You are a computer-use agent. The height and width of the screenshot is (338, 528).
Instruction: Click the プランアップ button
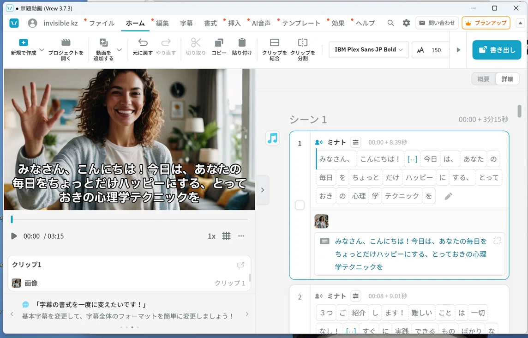[486, 23]
